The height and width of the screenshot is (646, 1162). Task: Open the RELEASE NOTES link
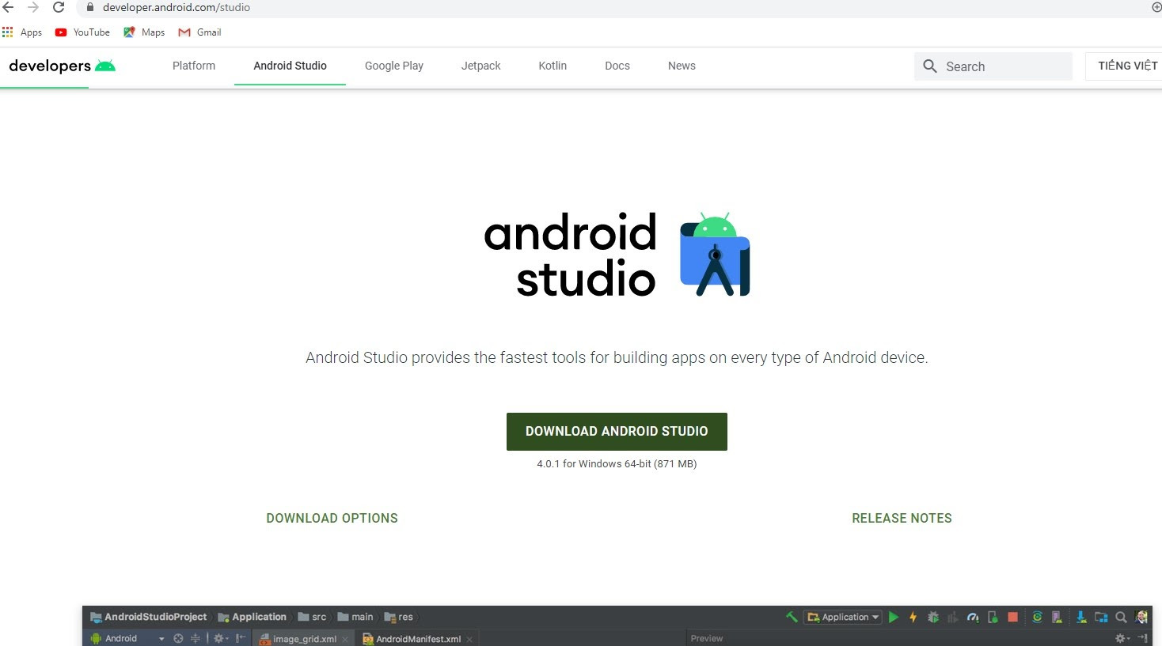902,519
